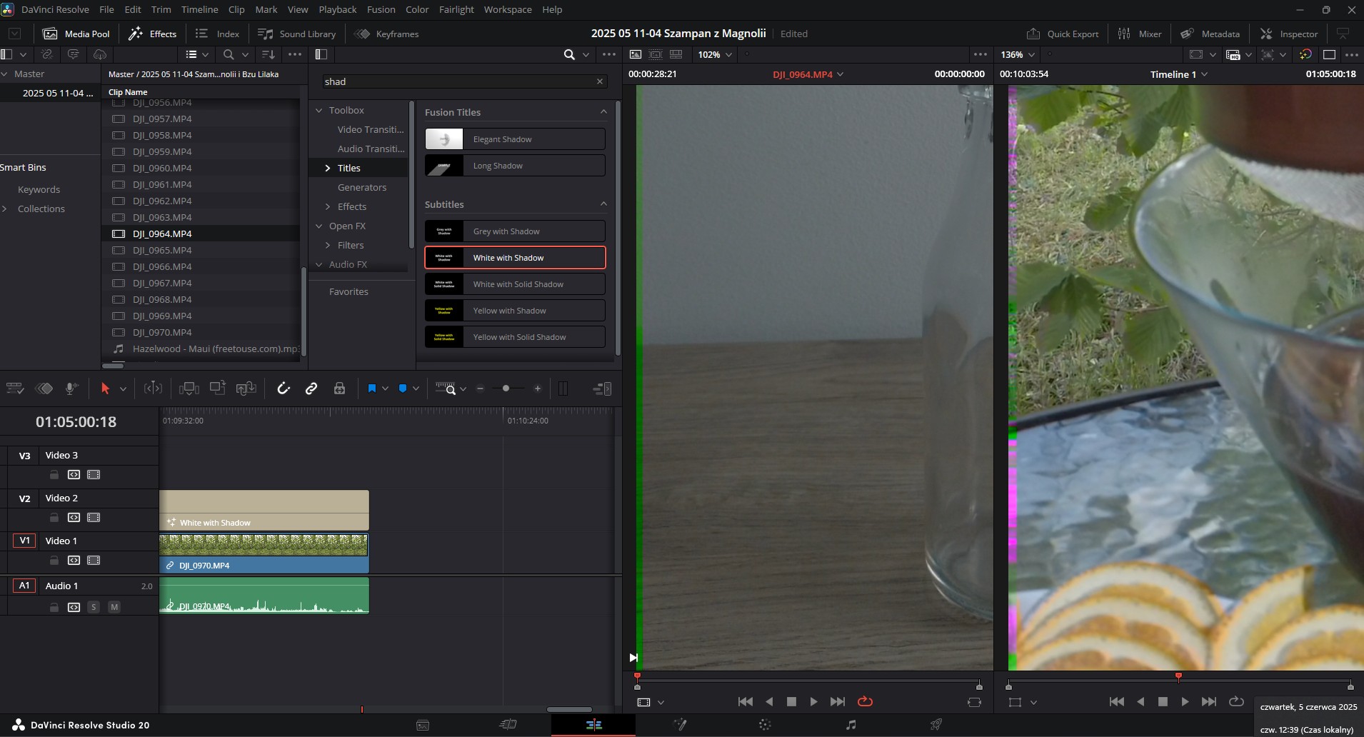Open the Workspace menu
1364x737 pixels.
tap(508, 9)
